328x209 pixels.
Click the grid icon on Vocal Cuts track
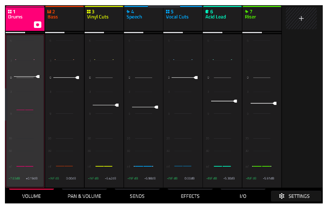(168, 12)
